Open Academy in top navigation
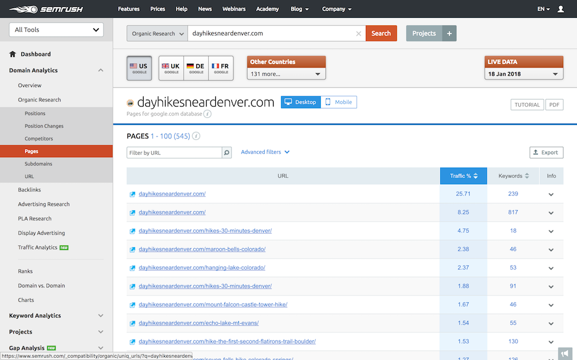The width and height of the screenshot is (577, 360). [x=267, y=9]
